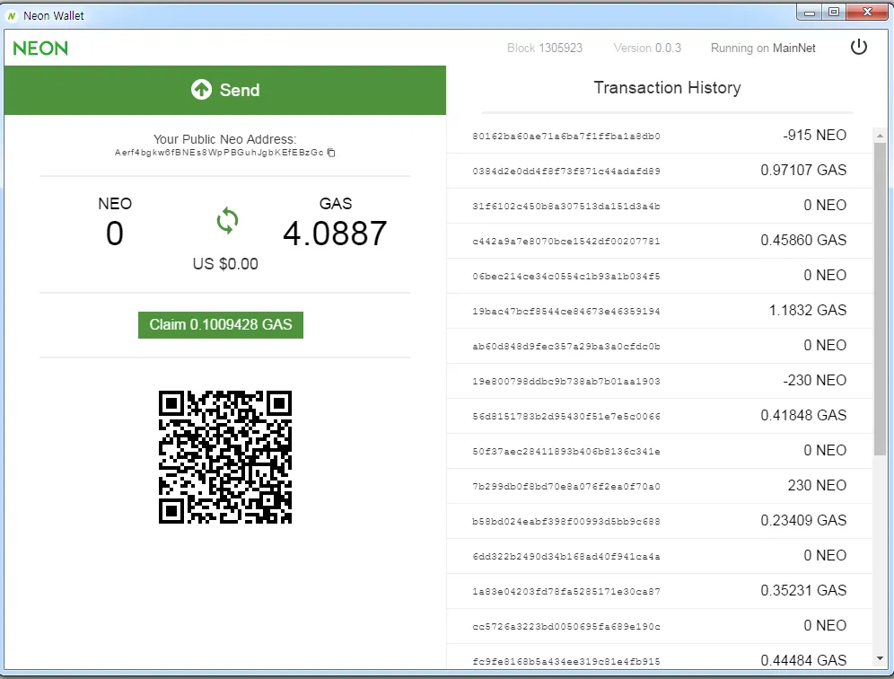Screen dimensions: 894x679
Task: Open transaction 7b299db0f8bd70e8a076f2ea0f70a0
Action: (x=566, y=487)
